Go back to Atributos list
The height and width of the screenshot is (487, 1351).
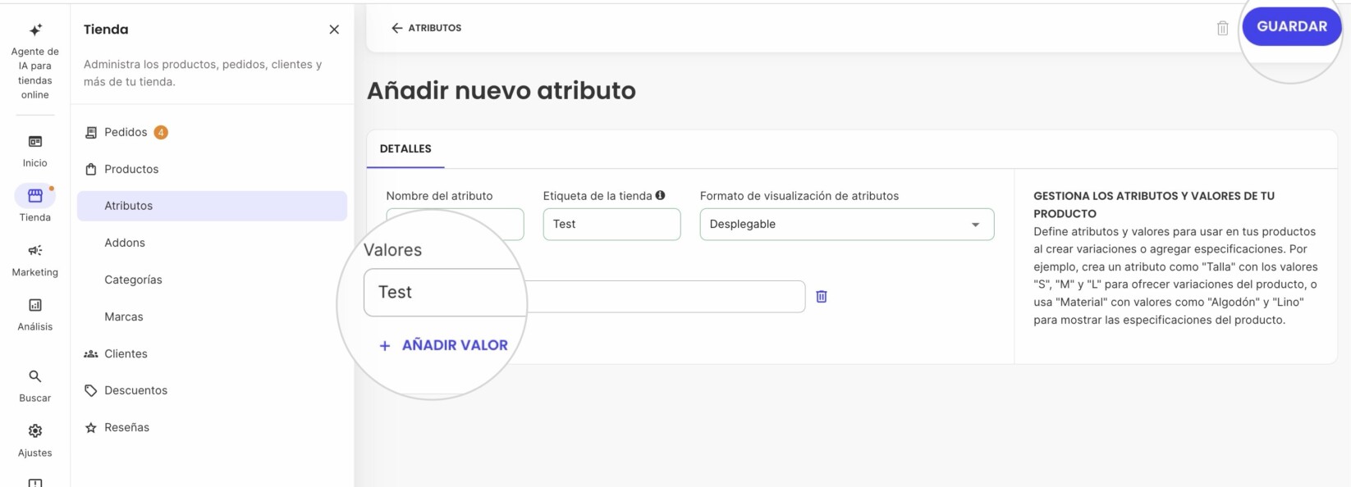(426, 28)
